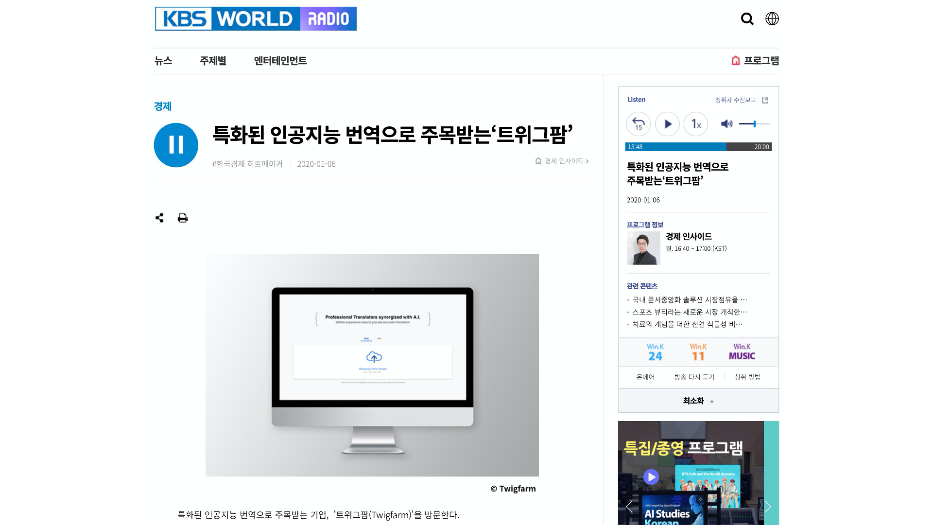Click the banner's previous arrow
This screenshot has width=933, height=525.
pos(629,507)
